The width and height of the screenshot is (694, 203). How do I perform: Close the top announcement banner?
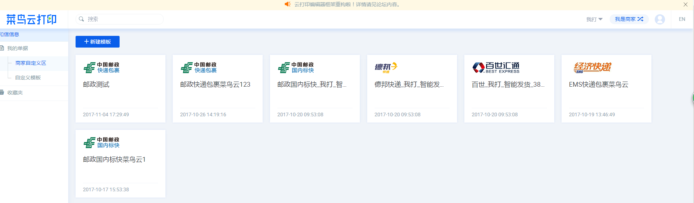(x=686, y=5)
